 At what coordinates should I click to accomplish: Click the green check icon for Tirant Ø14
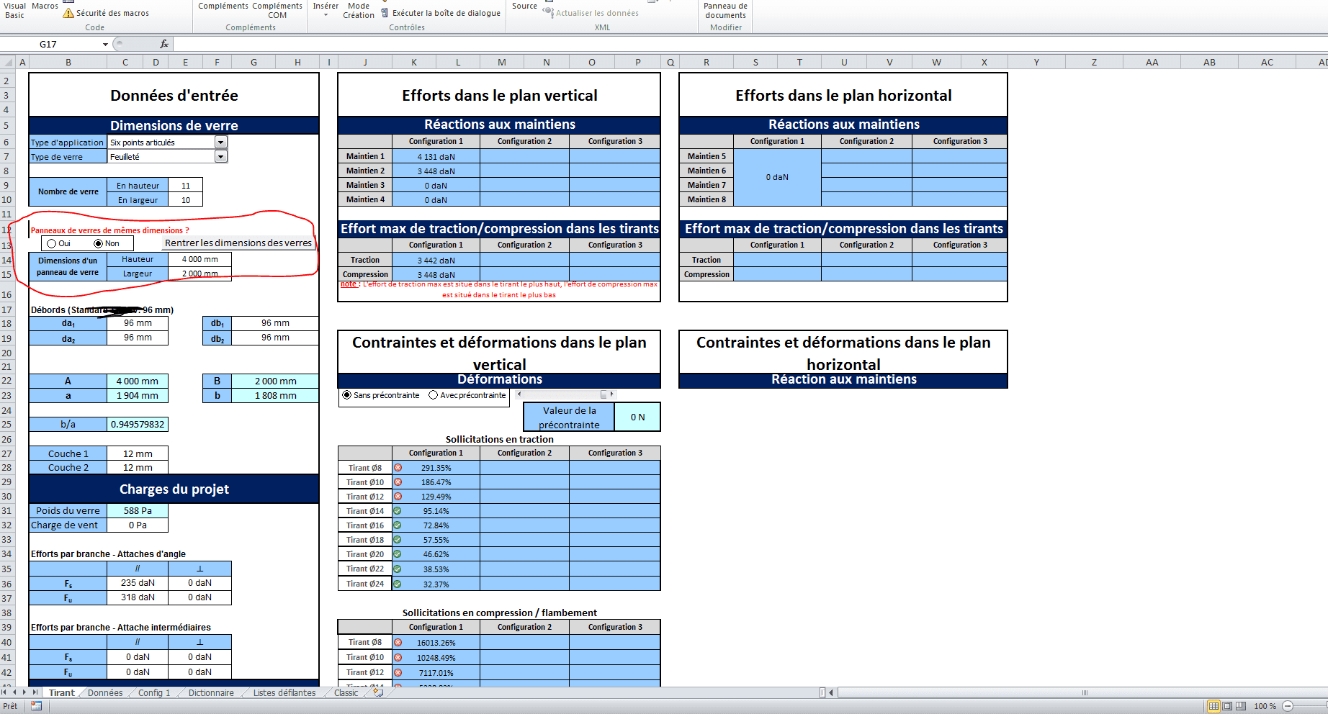tap(398, 511)
